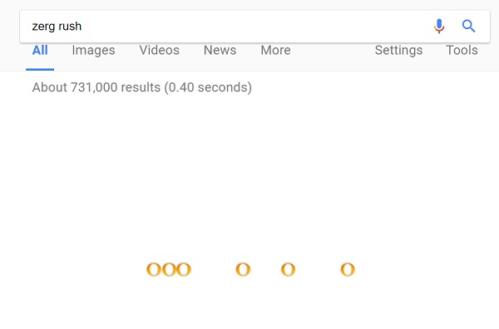This screenshot has height=329, width=499.
Task: Click the 'zerg rush' text in search box
Action: (x=57, y=26)
